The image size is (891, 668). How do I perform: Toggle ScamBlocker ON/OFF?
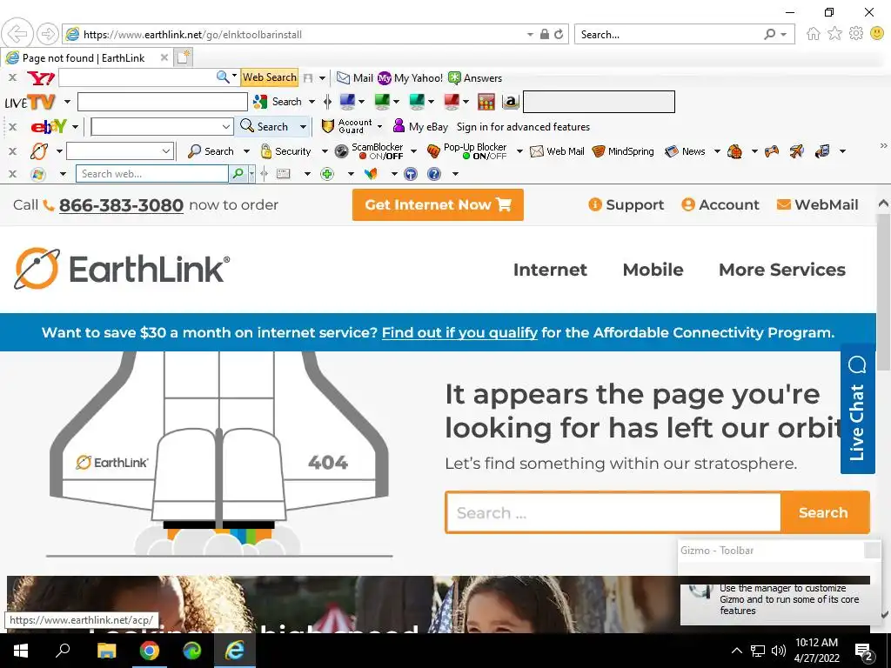(371, 151)
